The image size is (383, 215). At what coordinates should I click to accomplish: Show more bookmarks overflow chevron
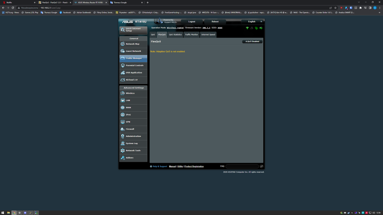click(380, 12)
